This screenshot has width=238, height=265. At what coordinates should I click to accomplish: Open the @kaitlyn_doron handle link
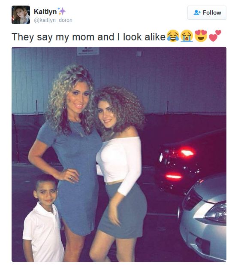coord(53,20)
